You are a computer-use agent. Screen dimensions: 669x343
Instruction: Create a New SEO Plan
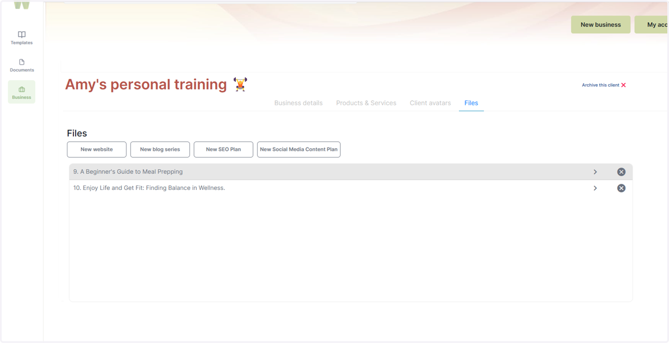click(224, 149)
